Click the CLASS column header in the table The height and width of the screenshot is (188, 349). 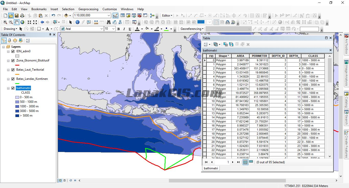(313, 56)
